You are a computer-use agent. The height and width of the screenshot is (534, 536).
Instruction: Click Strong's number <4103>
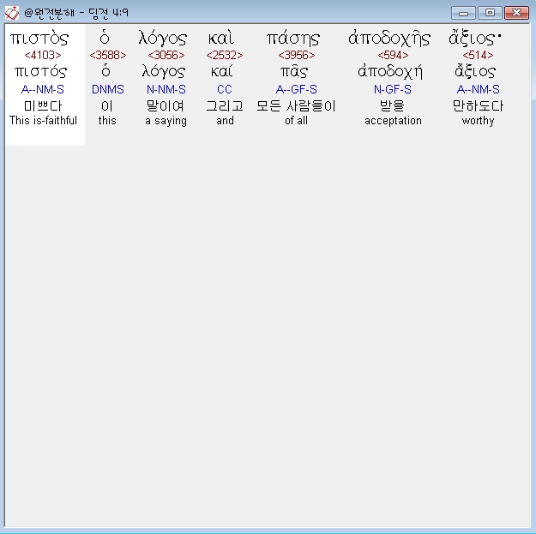[x=43, y=55]
